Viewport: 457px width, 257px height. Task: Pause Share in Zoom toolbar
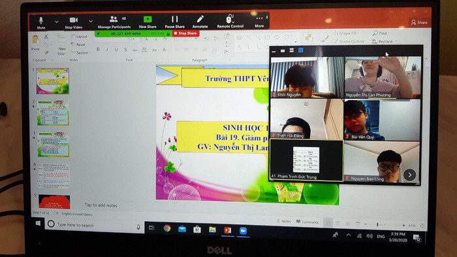tap(174, 22)
